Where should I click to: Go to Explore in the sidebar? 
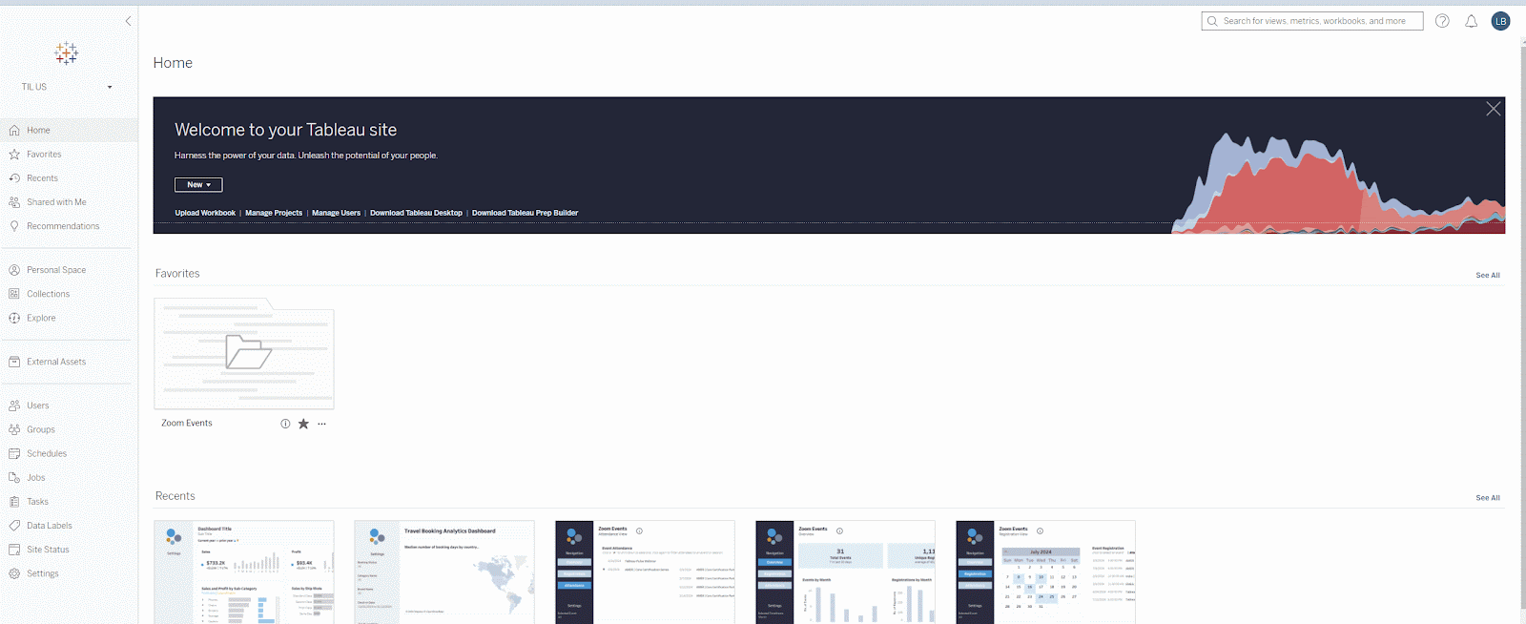pos(41,318)
